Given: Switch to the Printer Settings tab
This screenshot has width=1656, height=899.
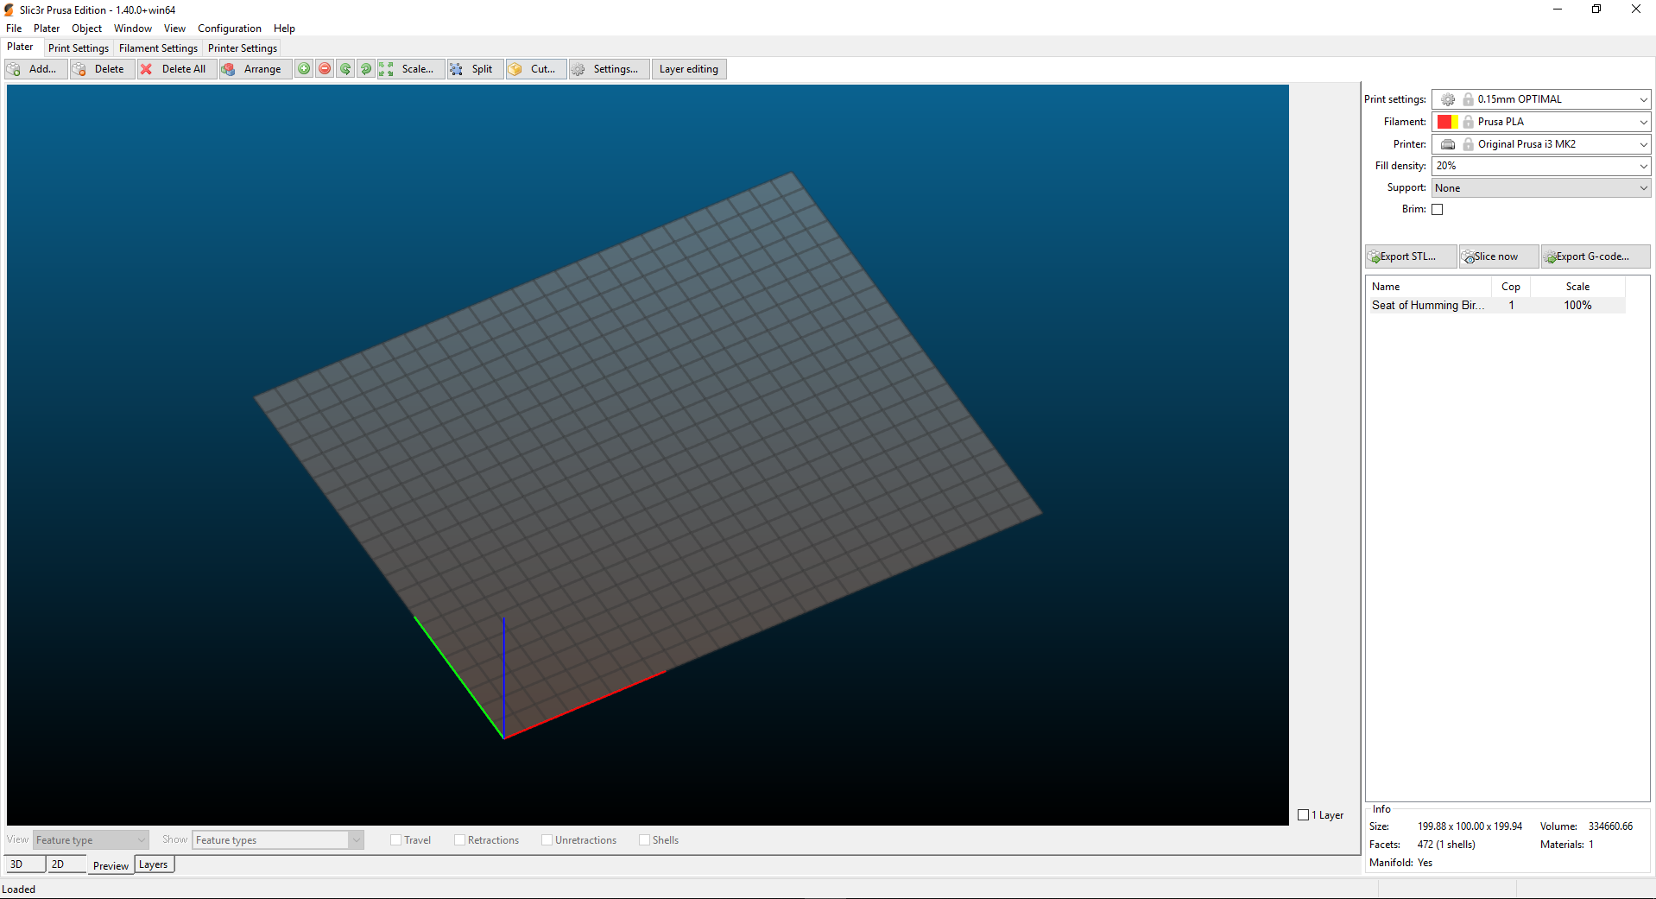Looking at the screenshot, I should point(242,47).
